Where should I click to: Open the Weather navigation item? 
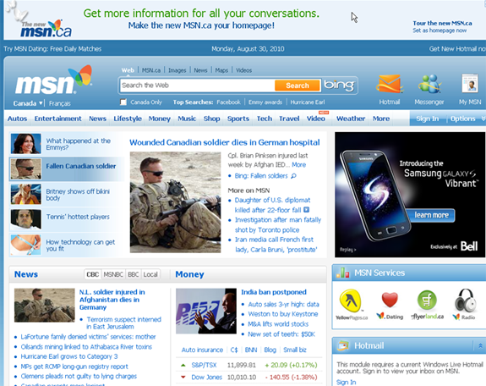click(351, 119)
